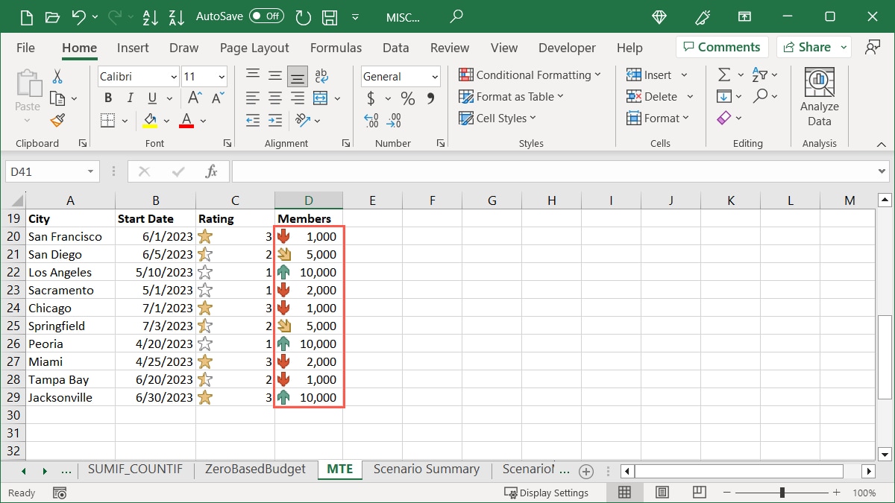Viewport: 895px width, 503px height.
Task: Click the Sort Ascending icon
Action: 150,16
